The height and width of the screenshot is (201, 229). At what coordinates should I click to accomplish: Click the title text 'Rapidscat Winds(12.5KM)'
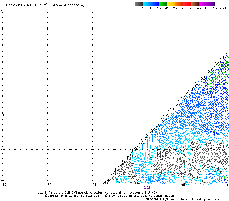pyautogui.click(x=27, y=5)
